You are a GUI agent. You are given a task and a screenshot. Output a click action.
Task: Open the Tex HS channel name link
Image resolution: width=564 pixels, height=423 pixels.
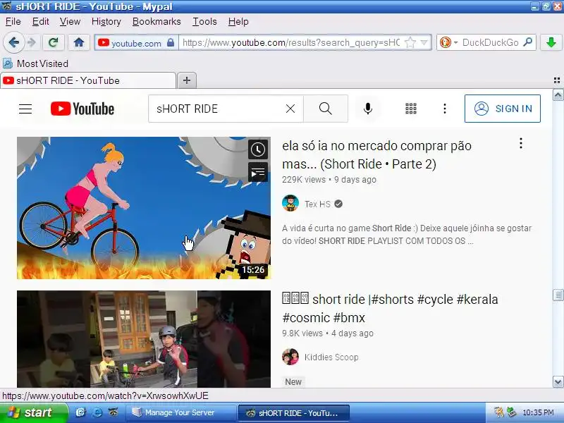point(317,204)
